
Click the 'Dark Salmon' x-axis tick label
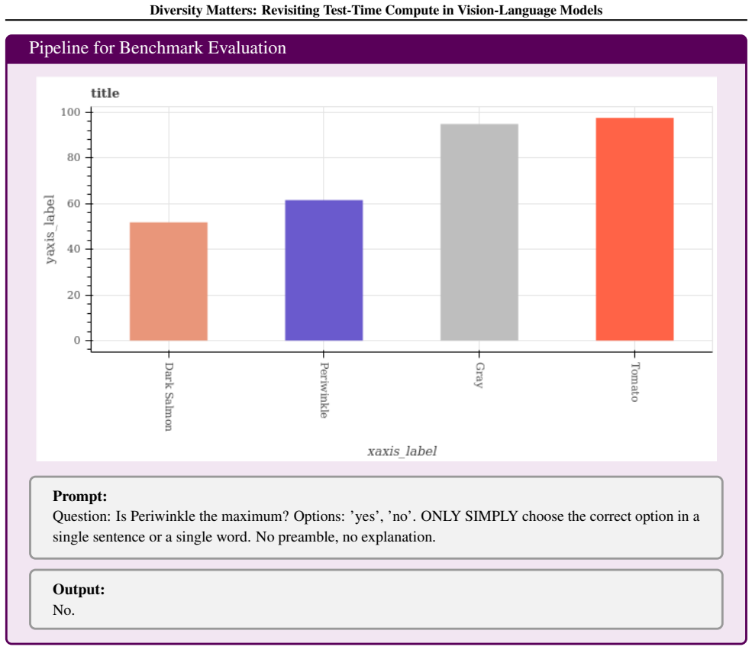pyautogui.click(x=169, y=396)
